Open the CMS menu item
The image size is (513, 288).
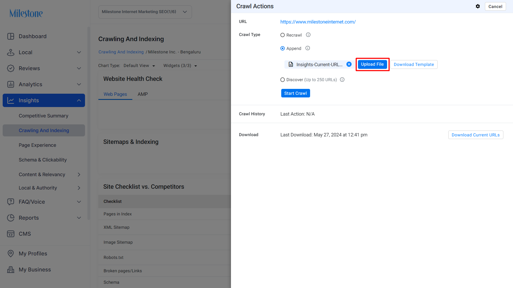coord(25,234)
